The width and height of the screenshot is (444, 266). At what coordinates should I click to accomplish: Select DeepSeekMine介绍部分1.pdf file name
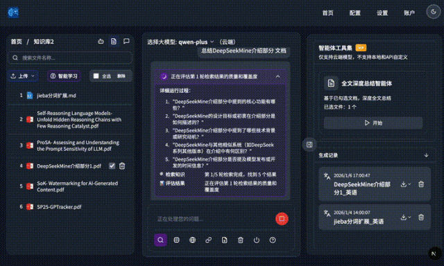click(69, 166)
